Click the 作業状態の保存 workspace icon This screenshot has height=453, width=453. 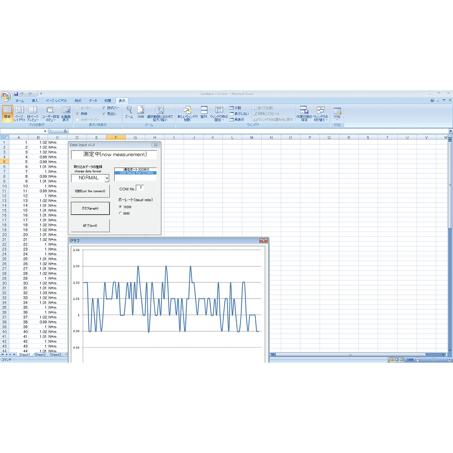[x=304, y=113]
